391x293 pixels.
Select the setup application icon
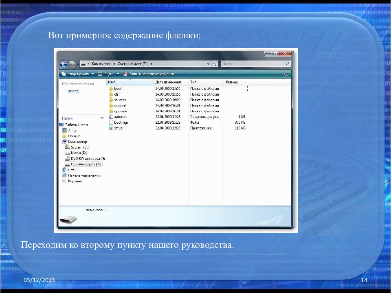(111, 128)
